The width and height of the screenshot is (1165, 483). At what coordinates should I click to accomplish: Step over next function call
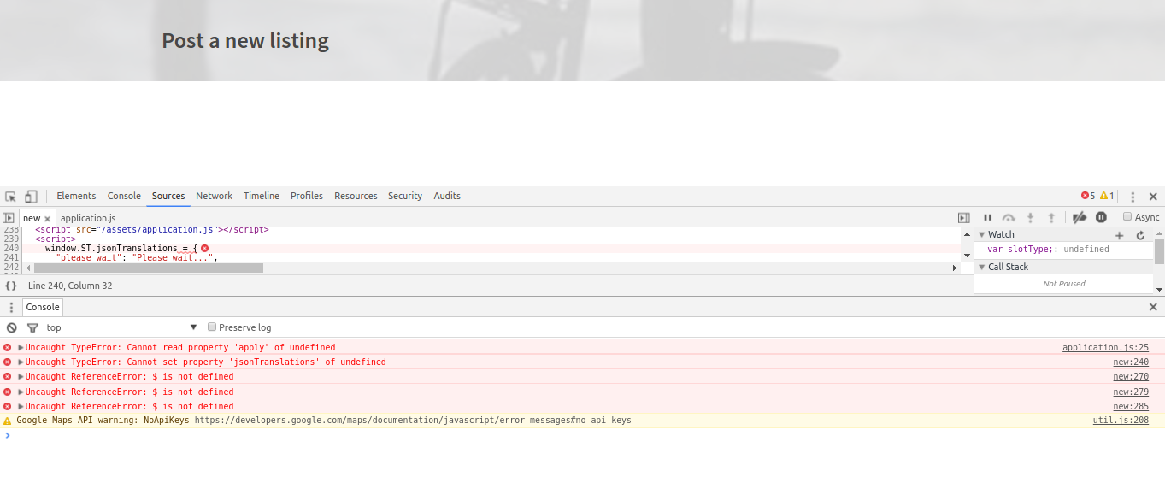click(x=1009, y=218)
